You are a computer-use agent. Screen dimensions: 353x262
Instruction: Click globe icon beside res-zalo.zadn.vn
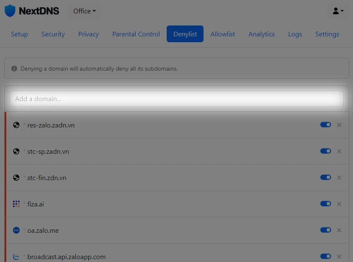[x=16, y=125]
